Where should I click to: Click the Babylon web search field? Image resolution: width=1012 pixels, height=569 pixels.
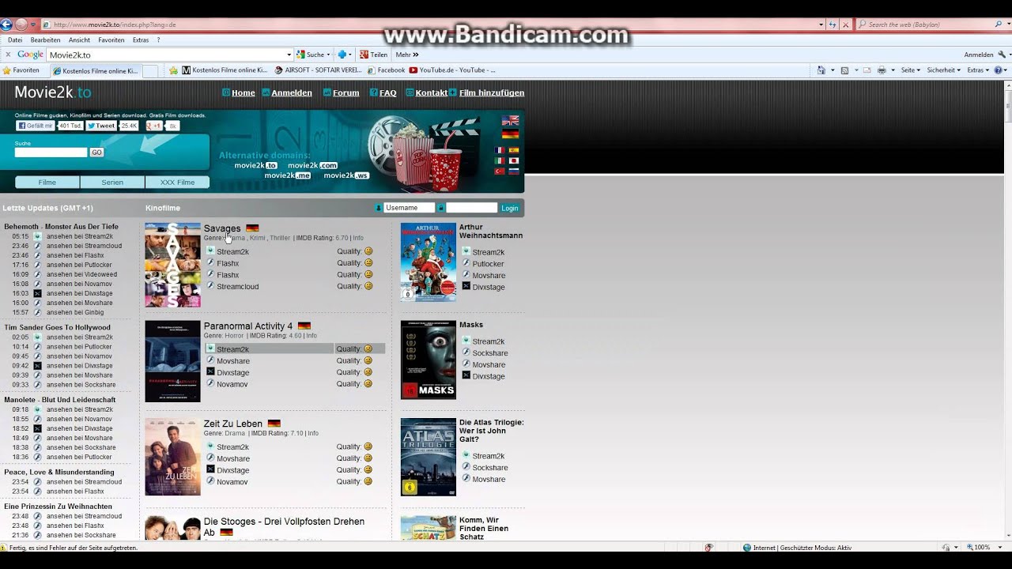click(x=926, y=24)
